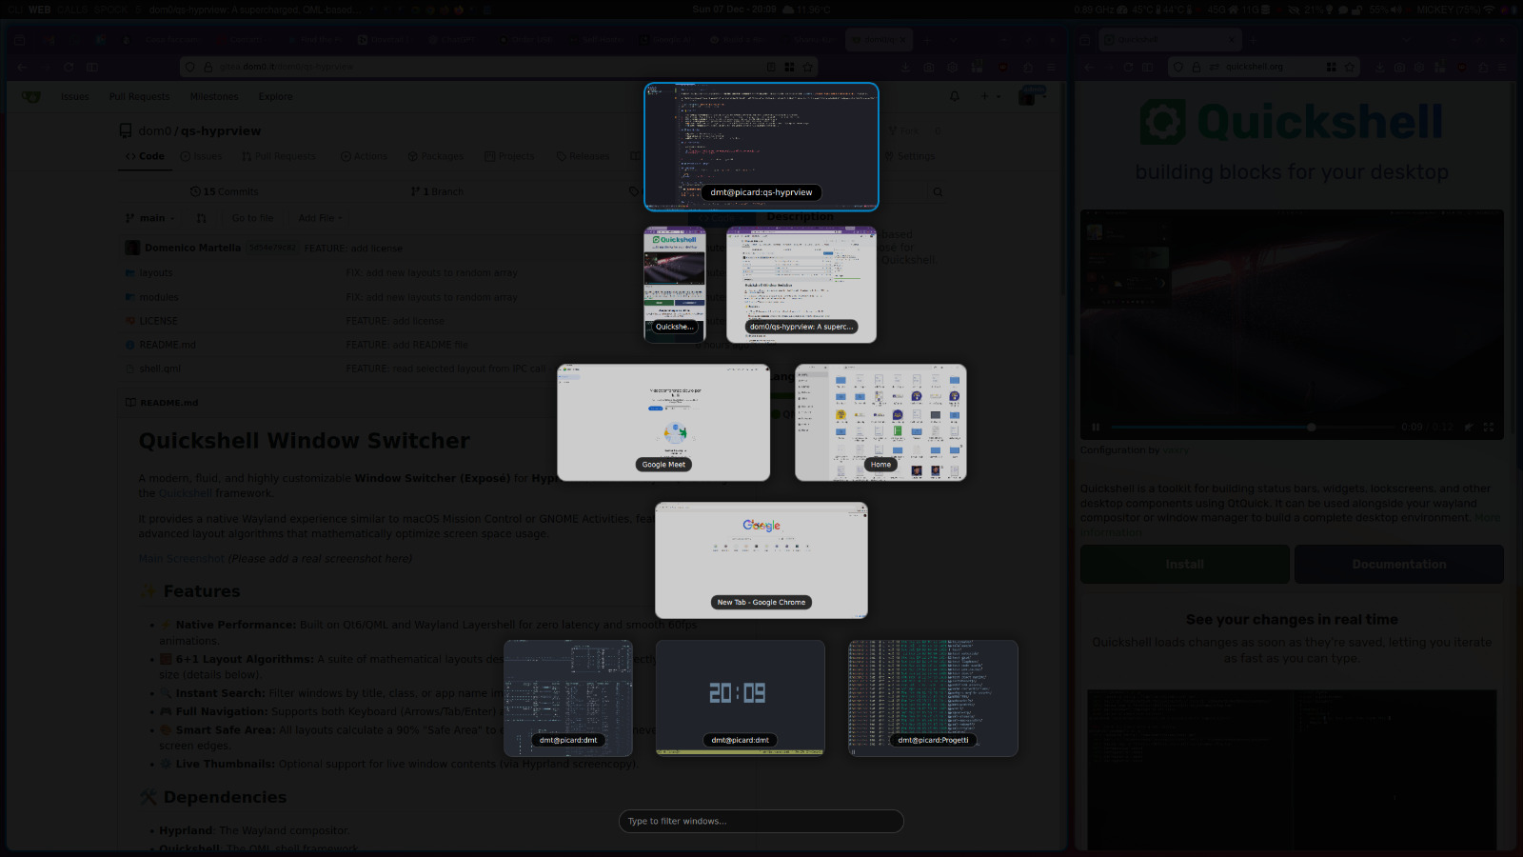Click the date and time in the top bar
1523x857 pixels.
(734, 10)
